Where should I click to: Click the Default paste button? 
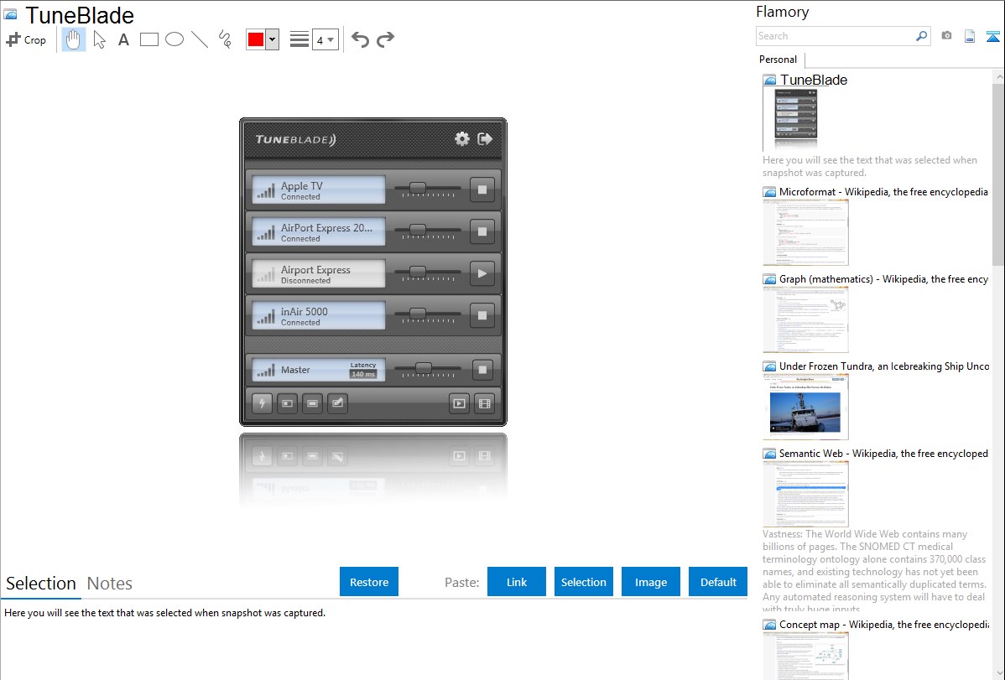point(718,582)
